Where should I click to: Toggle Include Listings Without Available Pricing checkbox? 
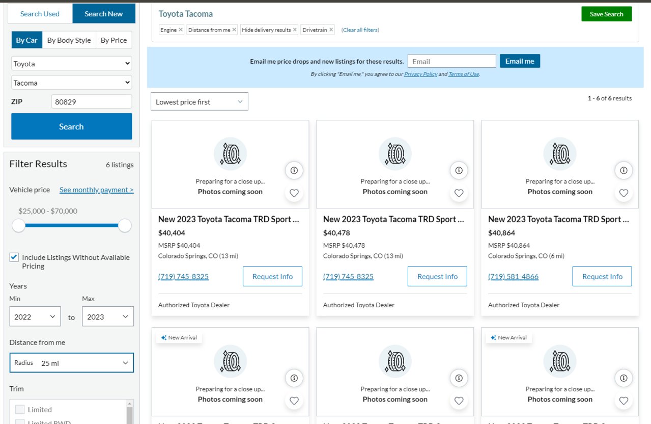tap(14, 257)
